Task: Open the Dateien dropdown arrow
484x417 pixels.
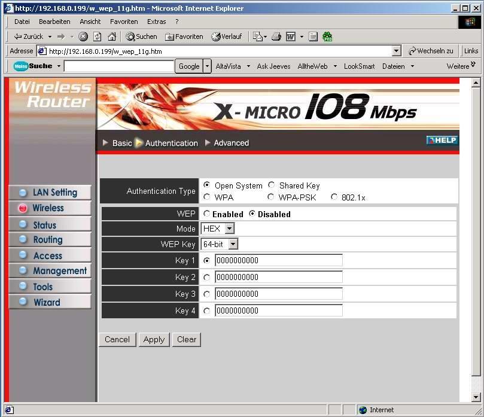Action: (x=412, y=66)
